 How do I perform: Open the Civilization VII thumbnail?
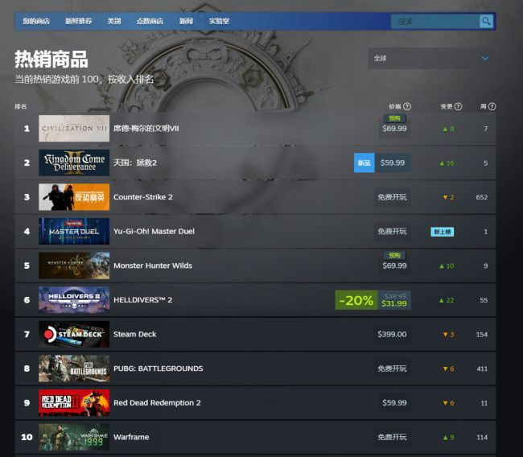tap(74, 129)
